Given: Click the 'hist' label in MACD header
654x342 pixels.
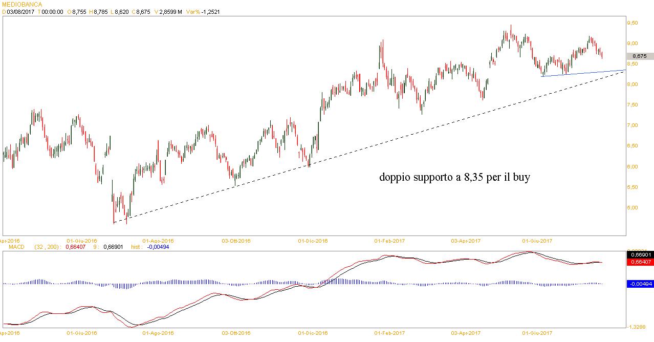Looking at the screenshot, I should click(x=136, y=247).
